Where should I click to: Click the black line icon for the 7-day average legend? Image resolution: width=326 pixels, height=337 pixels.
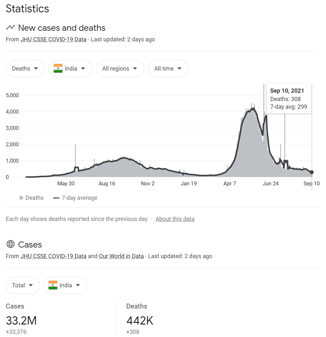pos(56,198)
